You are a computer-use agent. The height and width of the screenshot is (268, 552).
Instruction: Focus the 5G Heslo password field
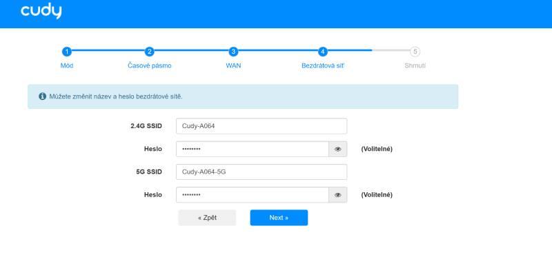pyautogui.click(x=253, y=195)
